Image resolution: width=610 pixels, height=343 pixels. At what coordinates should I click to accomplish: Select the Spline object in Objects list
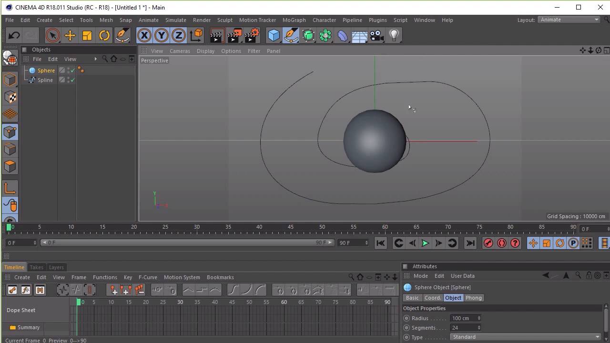[x=45, y=80]
